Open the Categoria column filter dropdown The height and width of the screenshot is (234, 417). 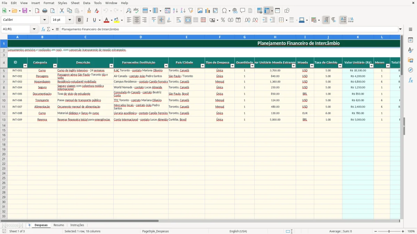55,66
